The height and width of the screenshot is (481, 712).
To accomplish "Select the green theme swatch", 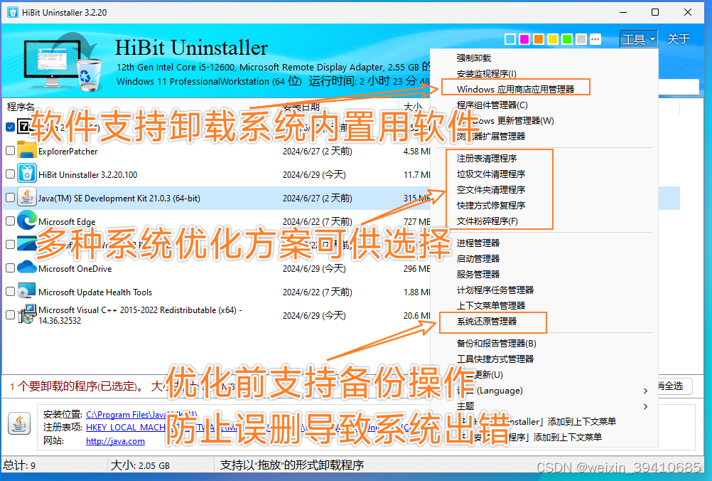I will (567, 40).
